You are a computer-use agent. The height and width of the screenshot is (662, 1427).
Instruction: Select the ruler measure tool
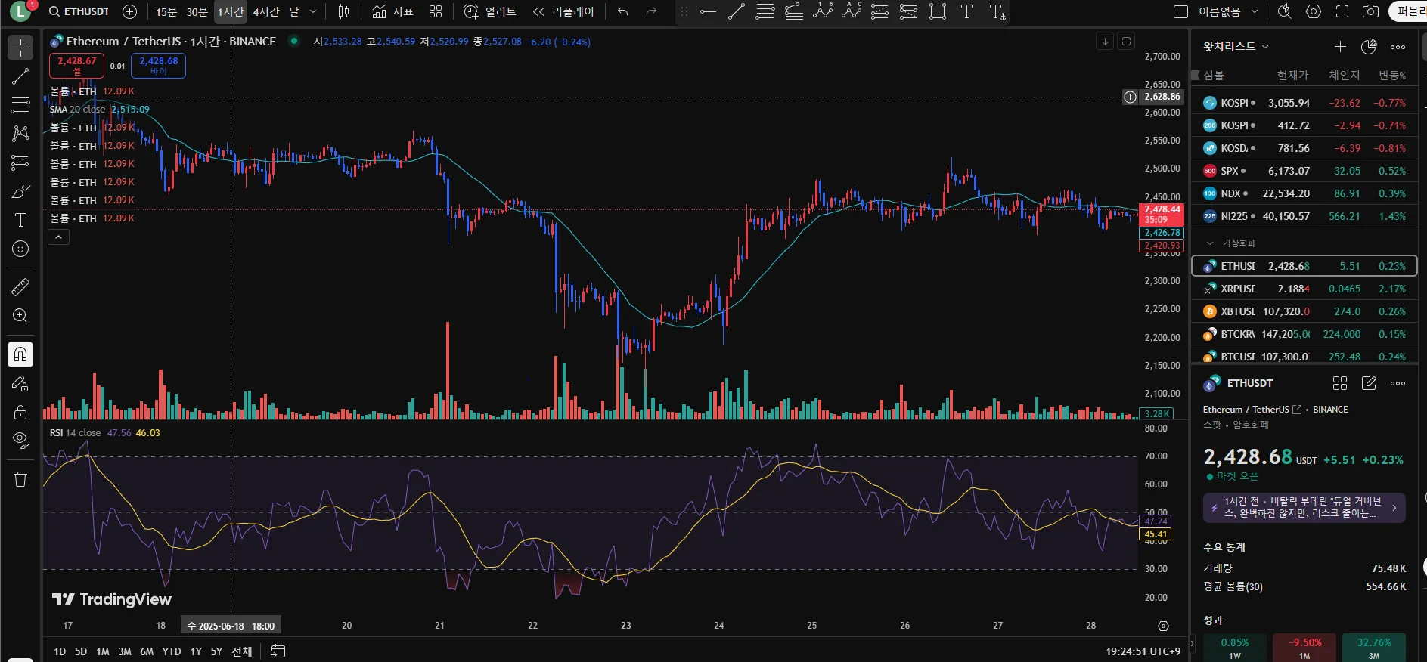click(x=20, y=286)
